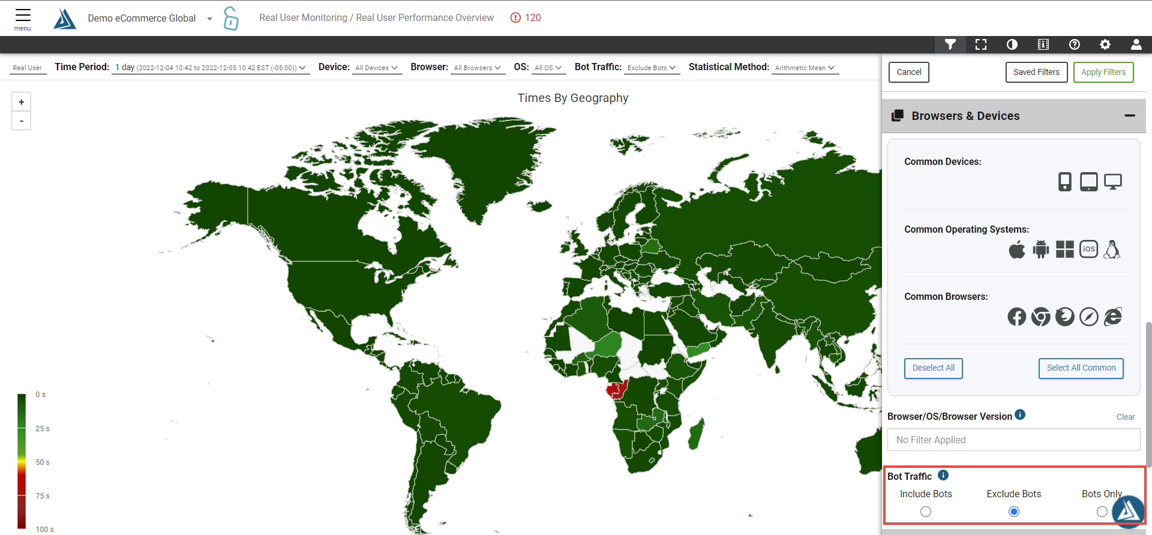Filter by Facebook browser icon
The width and height of the screenshot is (1152, 535).
click(x=1017, y=317)
